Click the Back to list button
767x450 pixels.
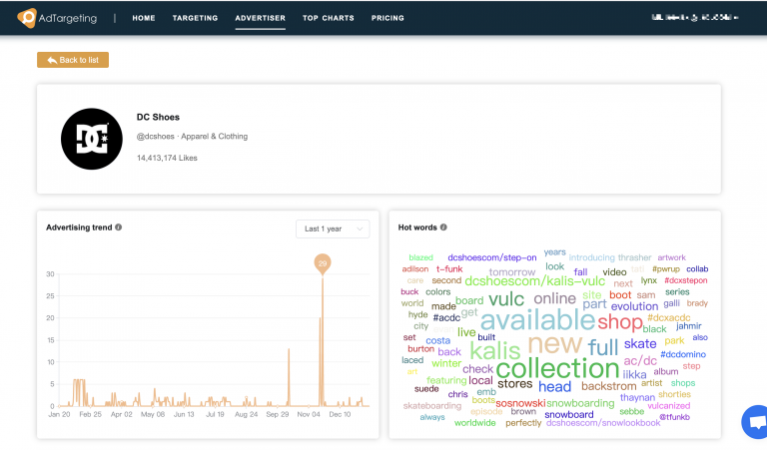(x=73, y=60)
